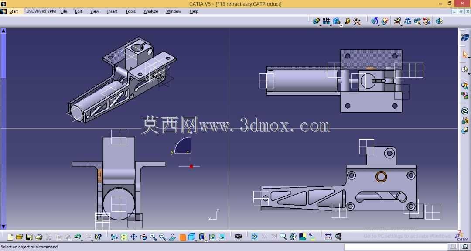This screenshot has height=251, width=471.
Task: Click the shading view mode cylinder icon
Action: [202, 237]
